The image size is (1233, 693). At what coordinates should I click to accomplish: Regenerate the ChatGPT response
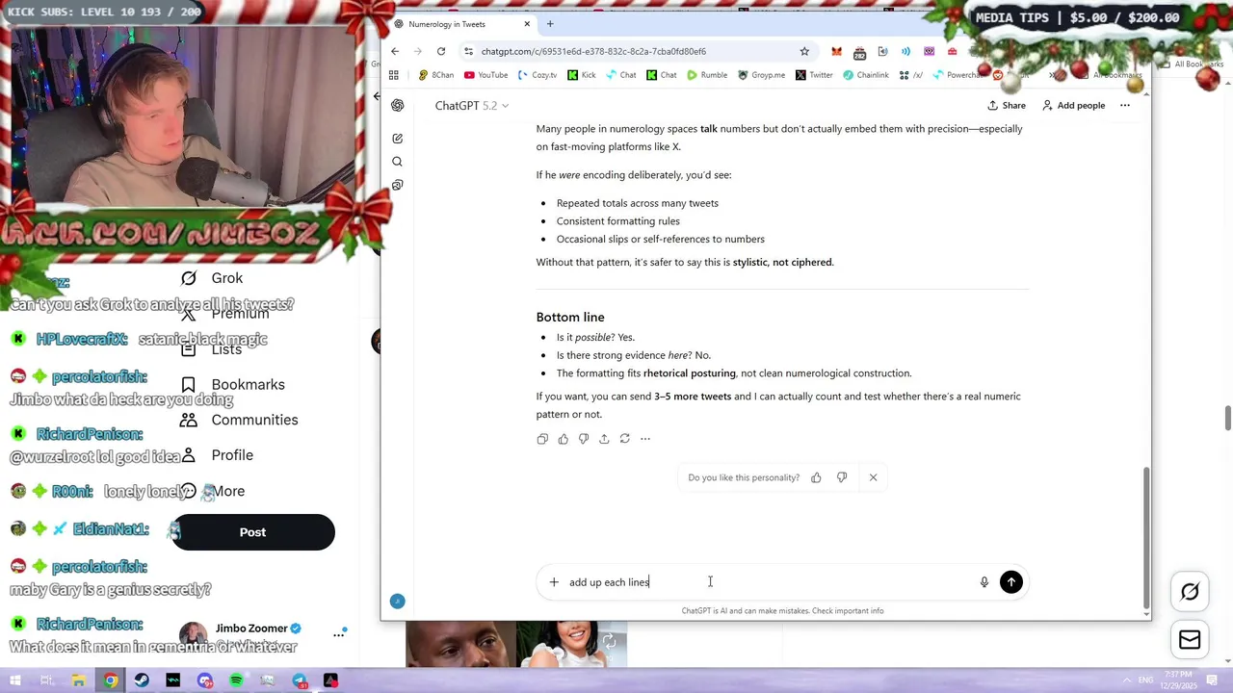point(625,439)
